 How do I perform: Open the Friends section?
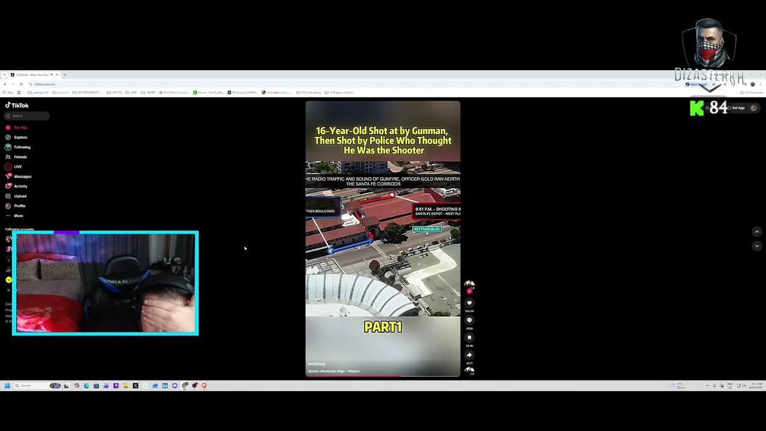16,157
